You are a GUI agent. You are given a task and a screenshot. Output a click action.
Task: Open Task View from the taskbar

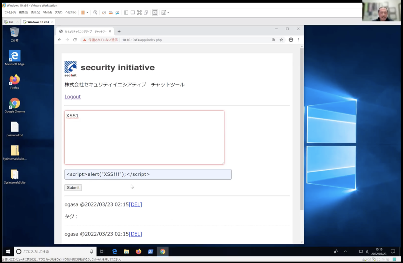click(x=102, y=251)
